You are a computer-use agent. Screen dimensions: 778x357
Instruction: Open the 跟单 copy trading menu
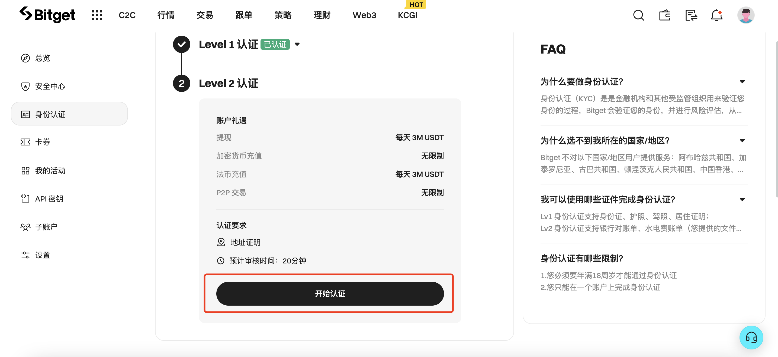pos(244,15)
